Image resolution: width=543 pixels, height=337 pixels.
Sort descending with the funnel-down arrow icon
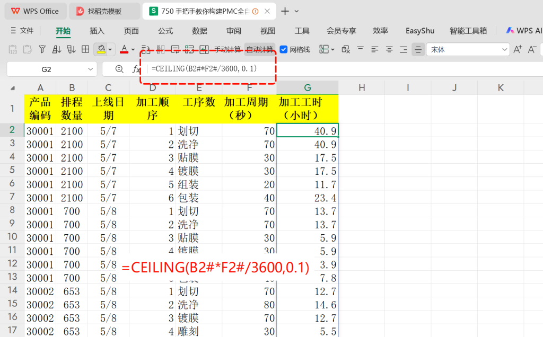[x=72, y=49]
